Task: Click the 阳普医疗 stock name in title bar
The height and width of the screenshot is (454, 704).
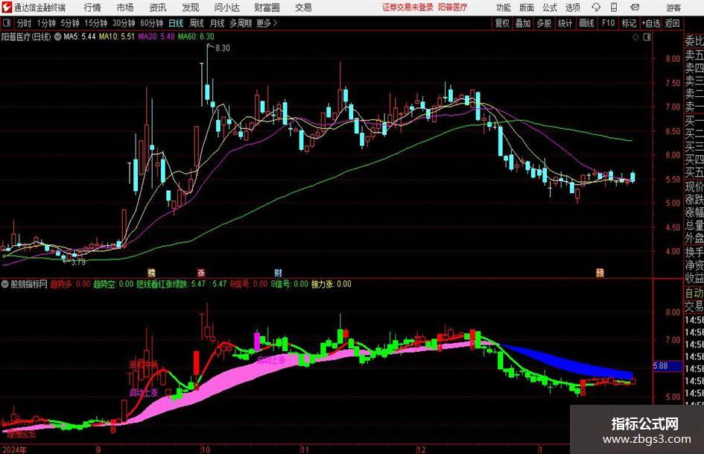Action: click(453, 7)
